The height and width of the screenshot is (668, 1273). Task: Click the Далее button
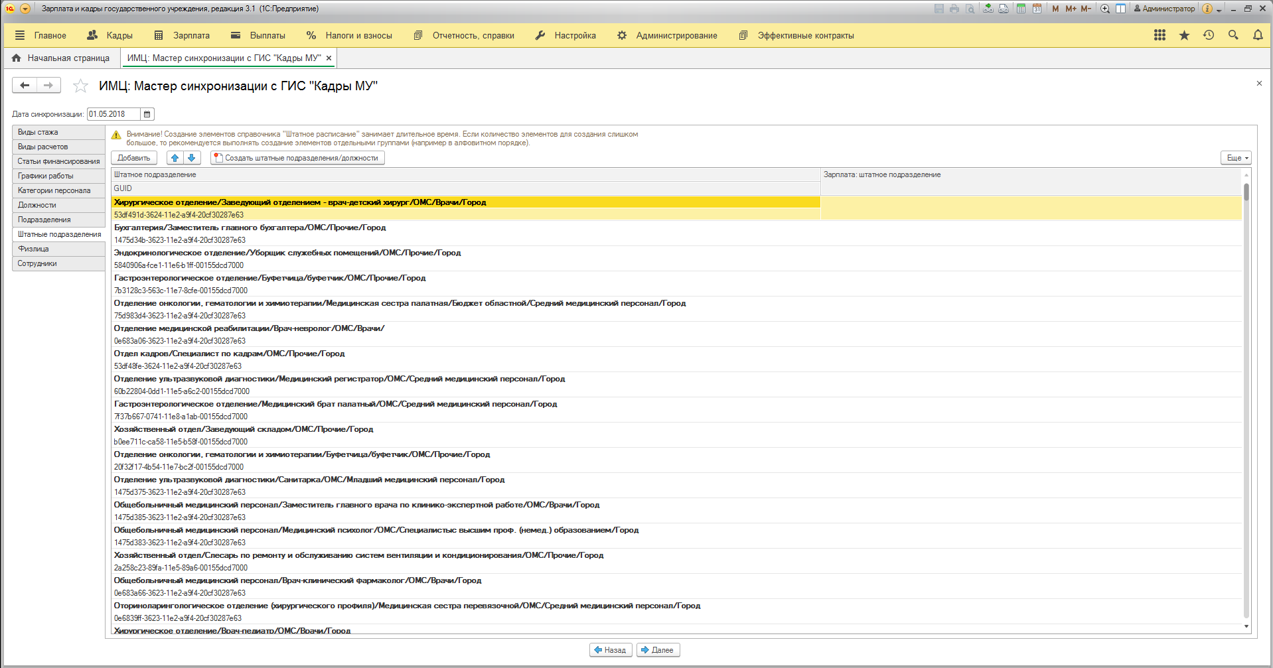(x=658, y=650)
